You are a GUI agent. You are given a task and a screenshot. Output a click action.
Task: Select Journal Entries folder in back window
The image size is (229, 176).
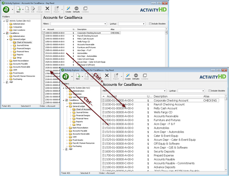point(21,45)
